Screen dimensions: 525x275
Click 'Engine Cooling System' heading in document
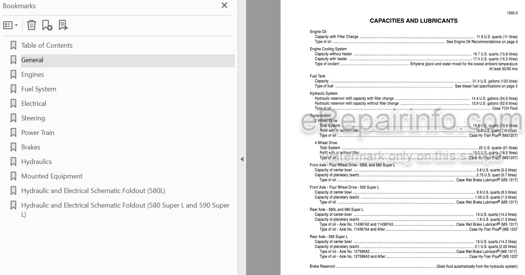click(328, 49)
